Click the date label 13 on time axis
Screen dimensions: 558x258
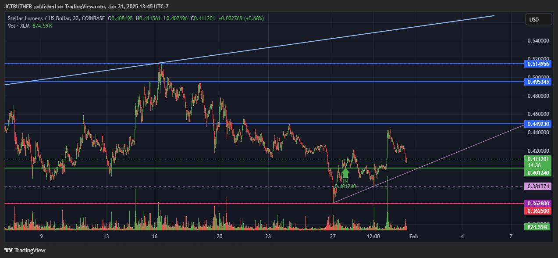[106, 236]
